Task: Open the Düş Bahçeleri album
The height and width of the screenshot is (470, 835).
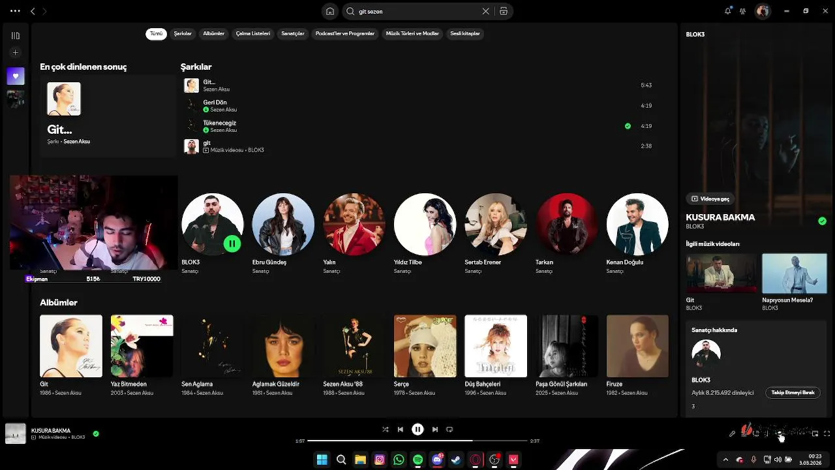Action: [496, 355]
